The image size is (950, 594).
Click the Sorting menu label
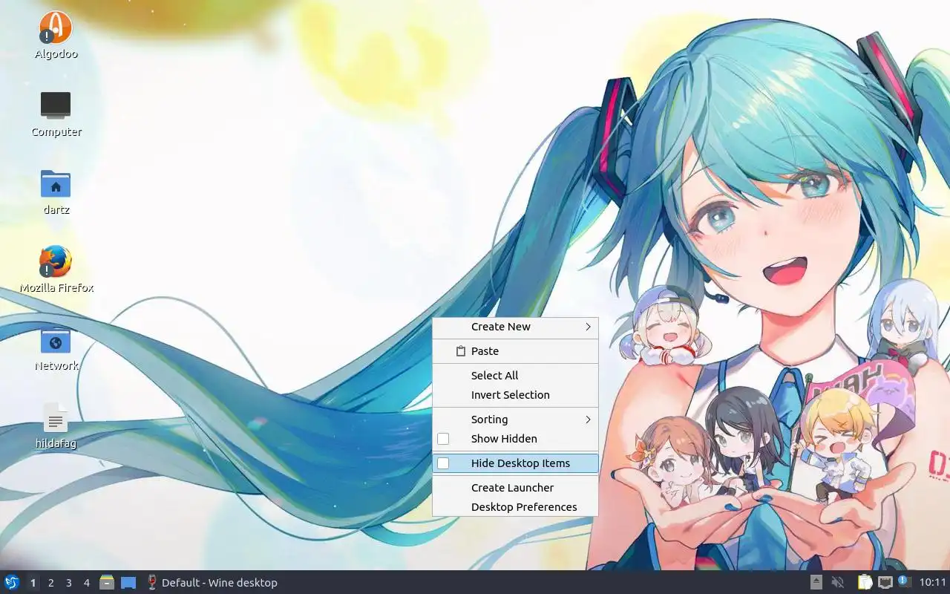(490, 420)
